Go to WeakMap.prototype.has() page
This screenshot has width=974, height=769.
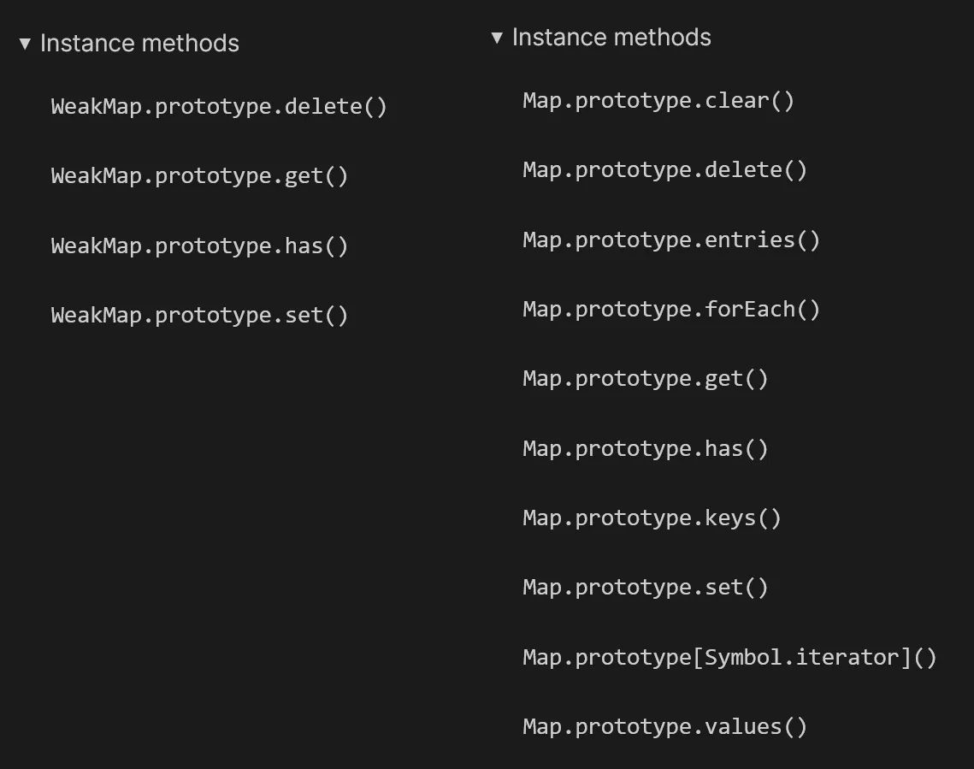click(x=199, y=246)
